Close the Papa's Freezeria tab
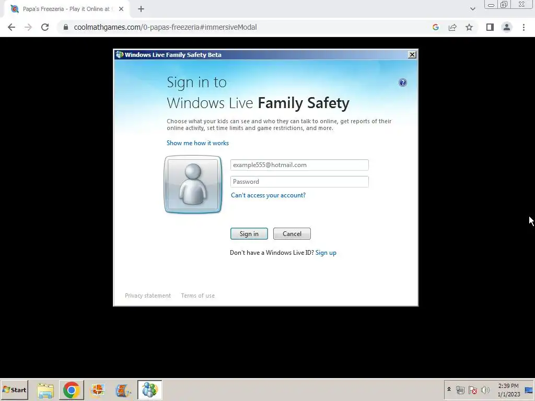 coord(121,9)
